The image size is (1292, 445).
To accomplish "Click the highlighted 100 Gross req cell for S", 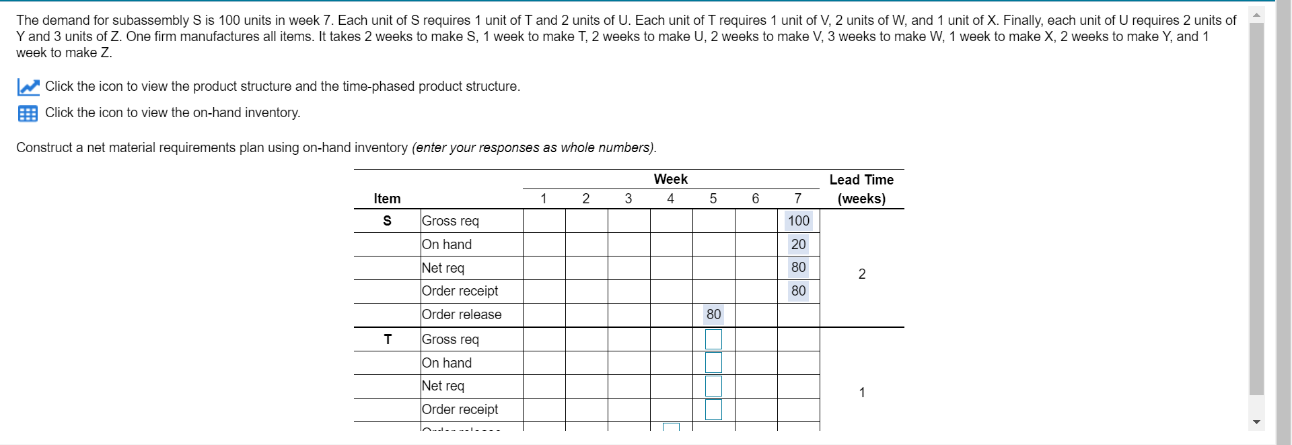I will pos(798,221).
